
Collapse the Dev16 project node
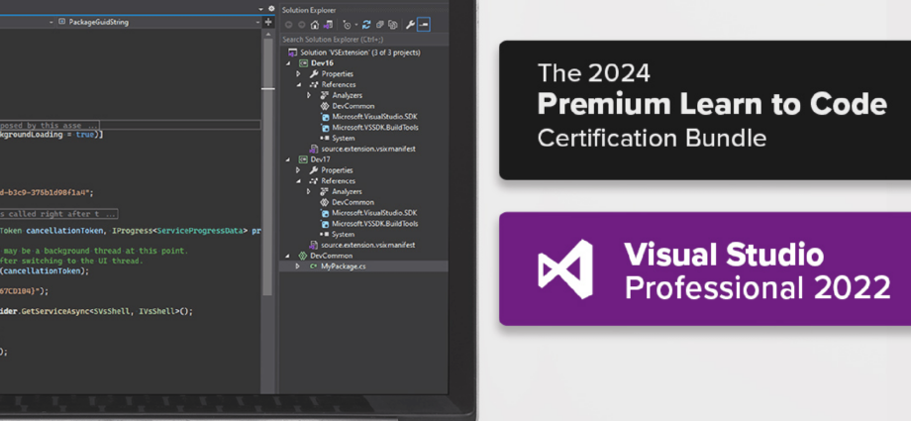(288, 62)
